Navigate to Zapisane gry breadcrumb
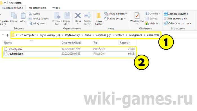Viewport: 197px width, 111px height. 103,35
